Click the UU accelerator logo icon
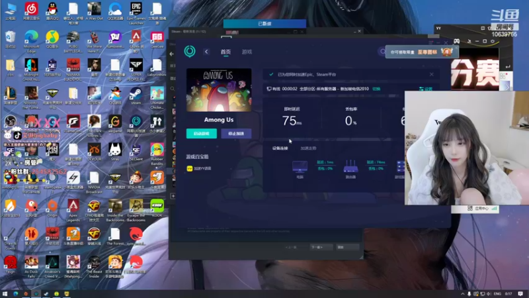 click(190, 52)
